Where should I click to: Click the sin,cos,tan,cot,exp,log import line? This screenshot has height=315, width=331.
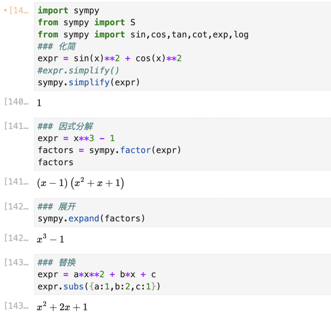(x=143, y=34)
